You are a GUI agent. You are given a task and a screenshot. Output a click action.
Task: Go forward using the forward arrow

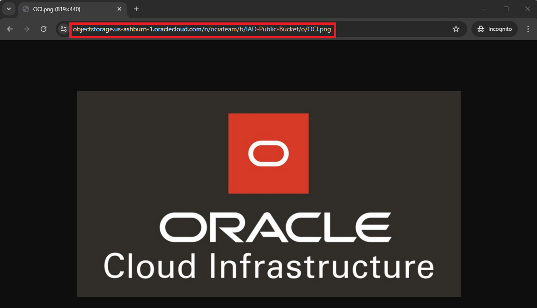tap(27, 29)
